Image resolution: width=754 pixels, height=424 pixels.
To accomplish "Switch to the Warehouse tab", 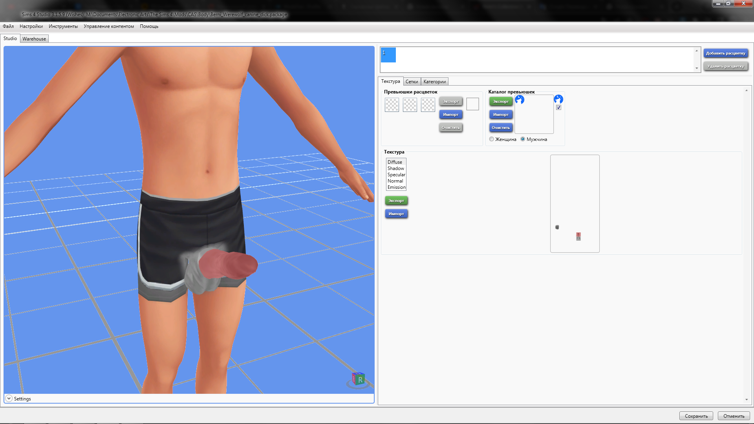I will (x=34, y=39).
